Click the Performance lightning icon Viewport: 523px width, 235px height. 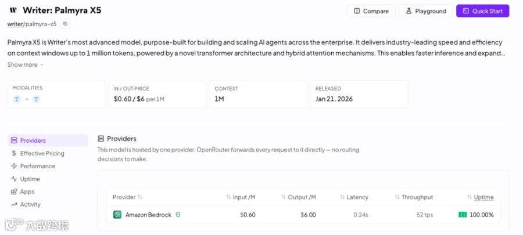pyautogui.click(x=14, y=166)
